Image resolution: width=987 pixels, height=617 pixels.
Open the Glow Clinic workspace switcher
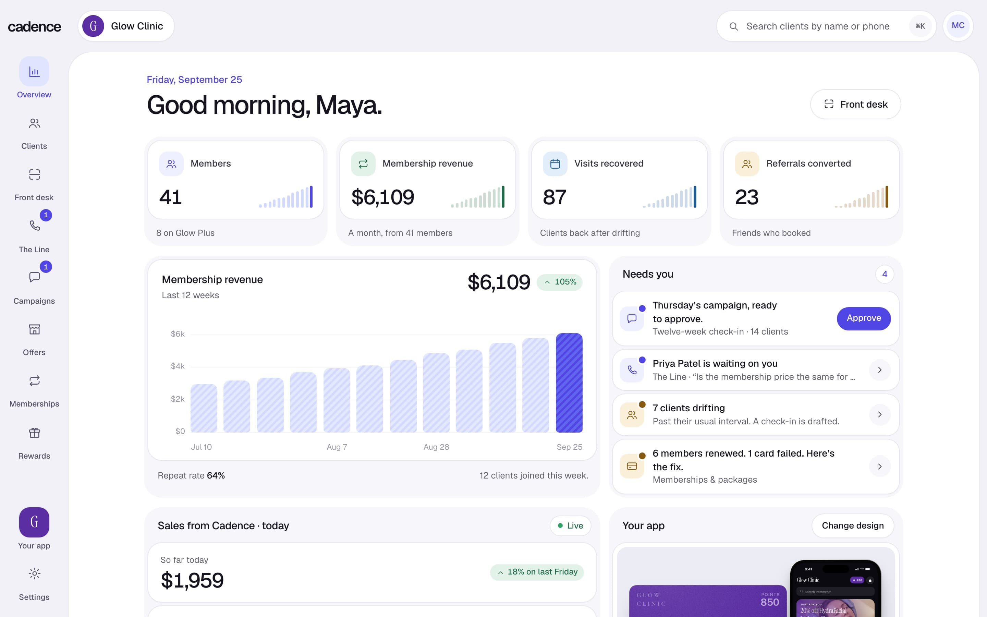126,26
